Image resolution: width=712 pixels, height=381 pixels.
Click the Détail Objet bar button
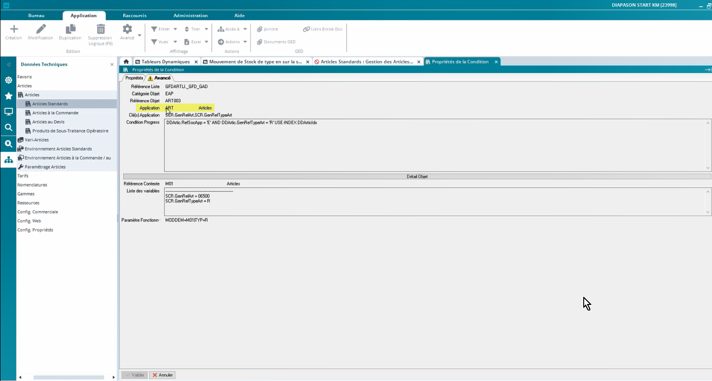click(x=417, y=176)
